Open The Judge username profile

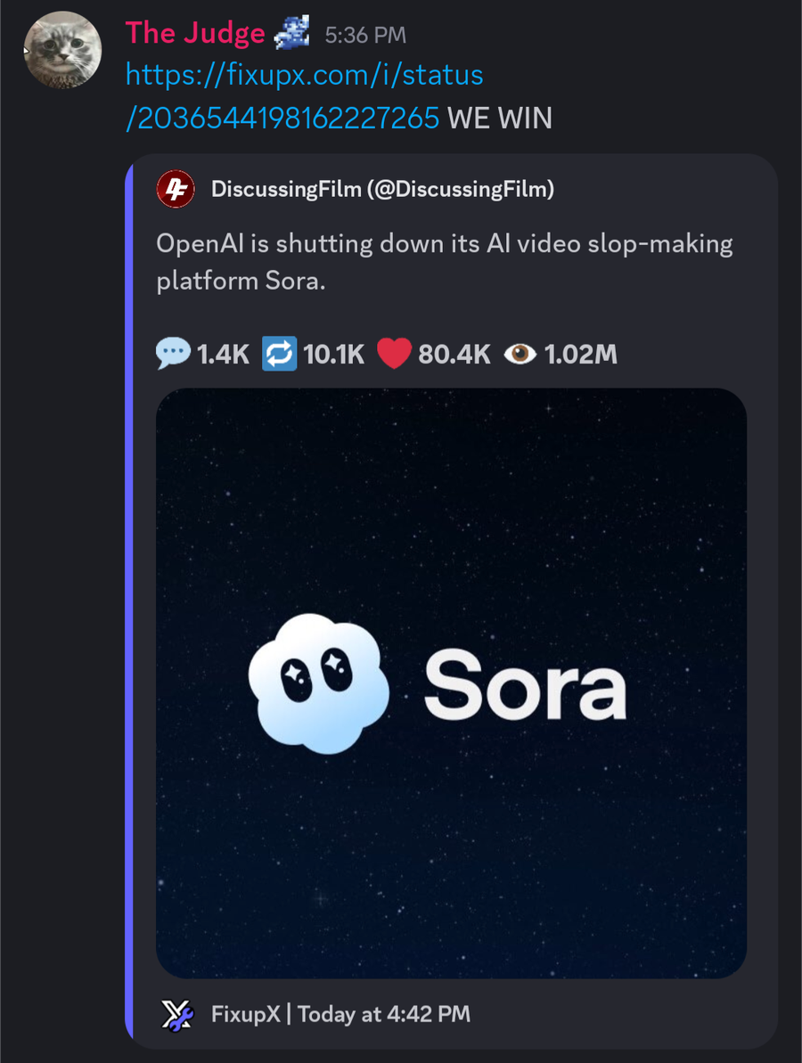(195, 34)
